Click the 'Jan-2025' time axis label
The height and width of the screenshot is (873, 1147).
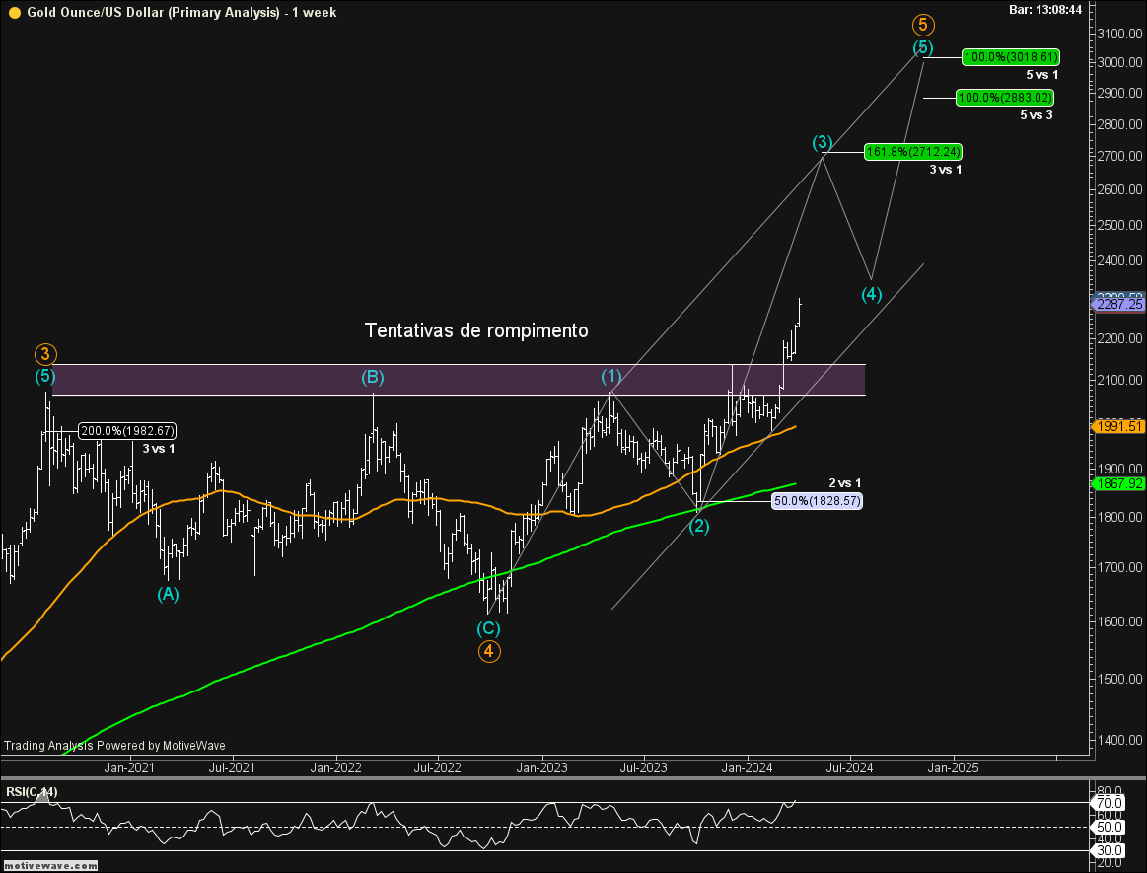coord(953,767)
